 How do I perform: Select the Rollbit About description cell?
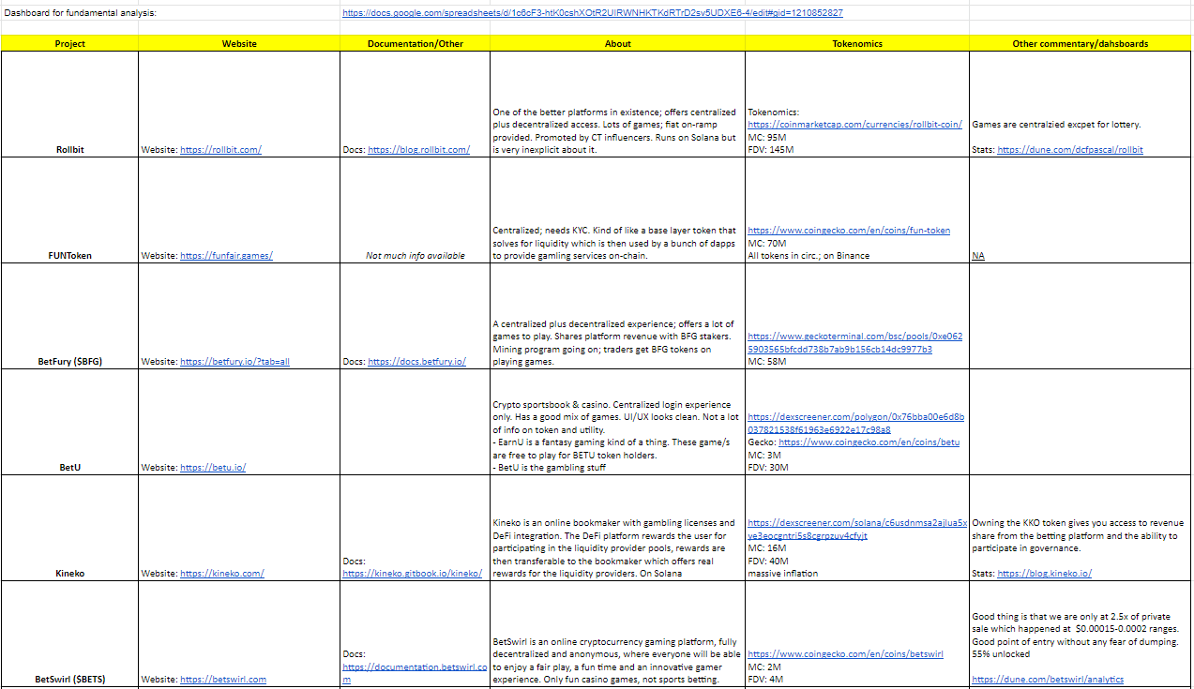tap(618, 104)
